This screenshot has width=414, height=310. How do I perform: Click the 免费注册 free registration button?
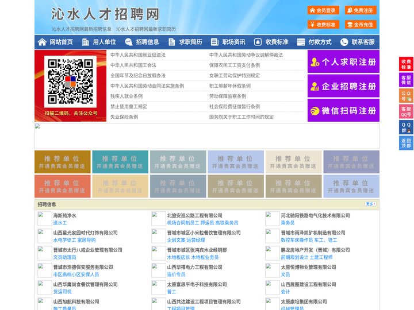[361, 10]
